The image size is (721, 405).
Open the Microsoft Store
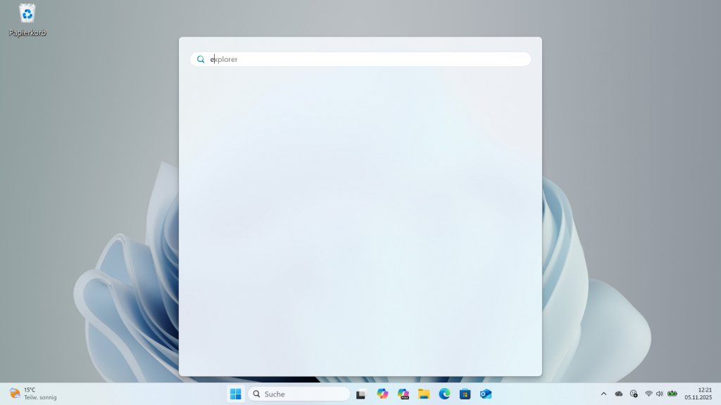pos(465,394)
